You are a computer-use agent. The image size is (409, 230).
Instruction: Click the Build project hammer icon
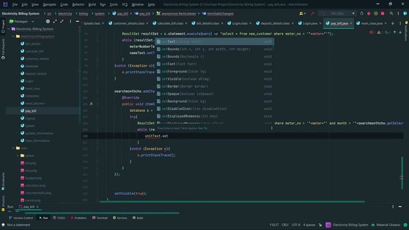[x=313, y=13]
